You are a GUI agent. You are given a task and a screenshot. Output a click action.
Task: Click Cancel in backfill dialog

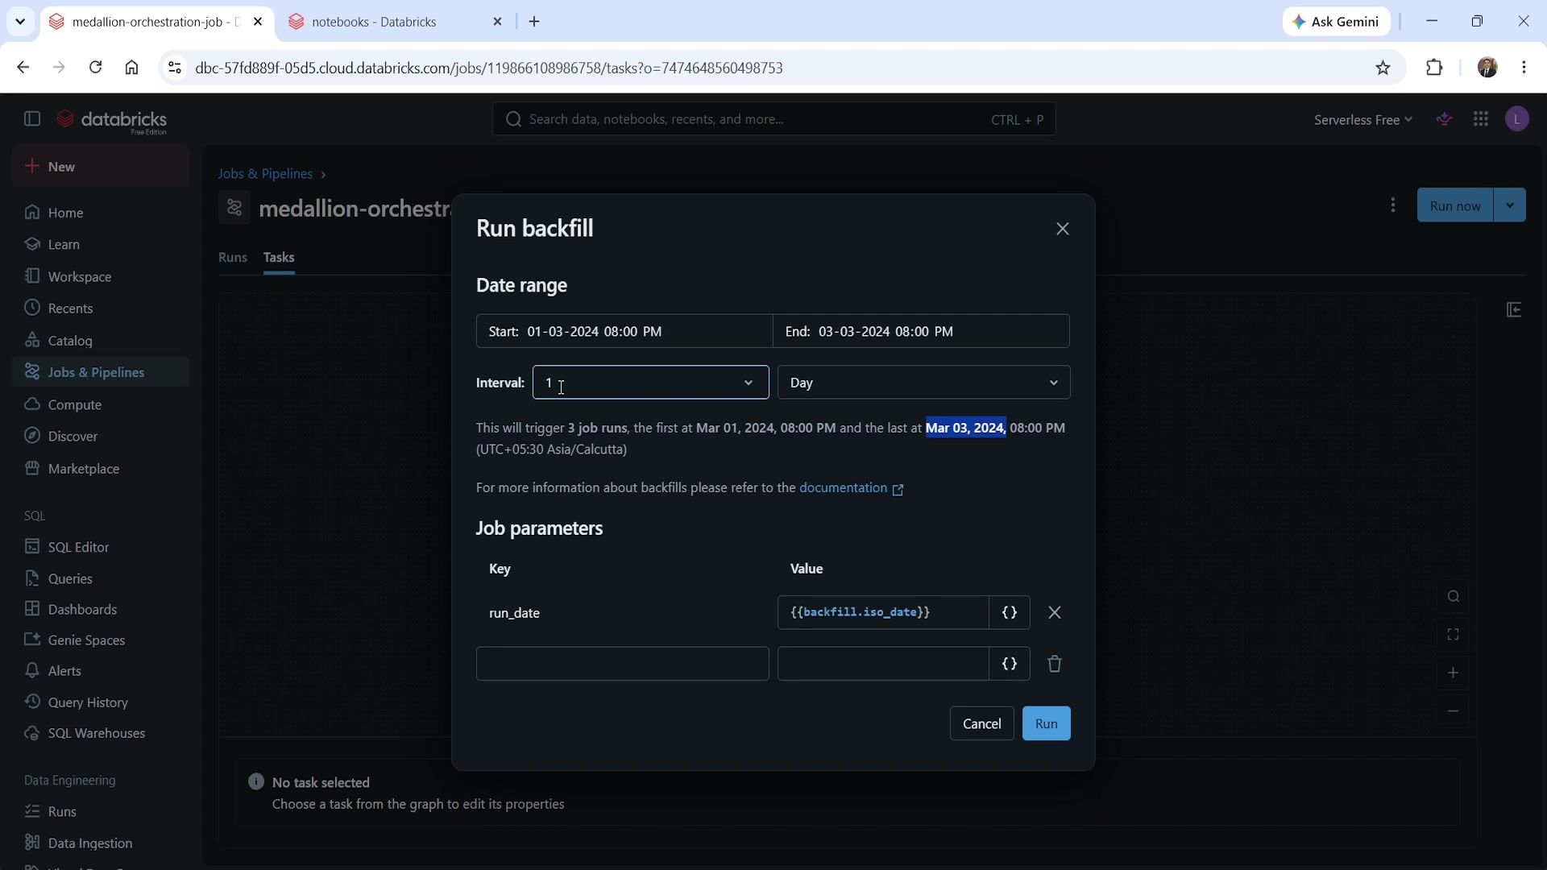pyautogui.click(x=981, y=724)
